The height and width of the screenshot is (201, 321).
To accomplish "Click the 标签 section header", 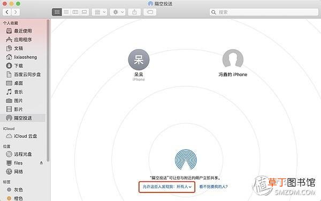I will [6, 182].
